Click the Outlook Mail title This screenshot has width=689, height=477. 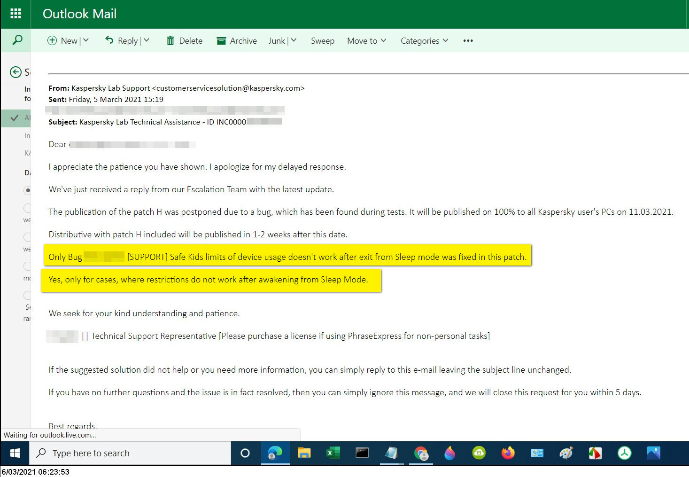coord(79,14)
